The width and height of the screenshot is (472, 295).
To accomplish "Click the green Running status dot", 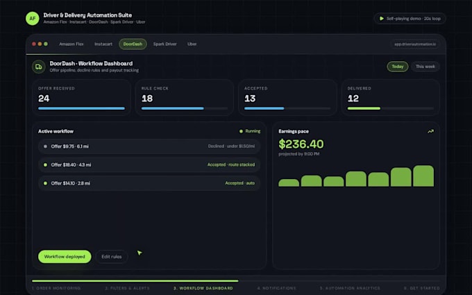I will tap(241, 131).
